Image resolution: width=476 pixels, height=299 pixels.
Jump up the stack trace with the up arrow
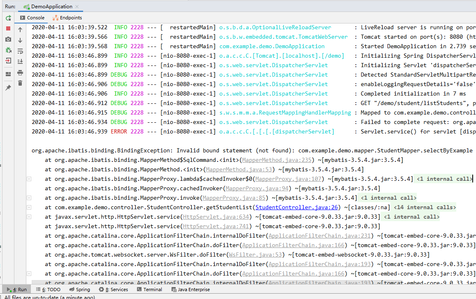click(x=20, y=30)
